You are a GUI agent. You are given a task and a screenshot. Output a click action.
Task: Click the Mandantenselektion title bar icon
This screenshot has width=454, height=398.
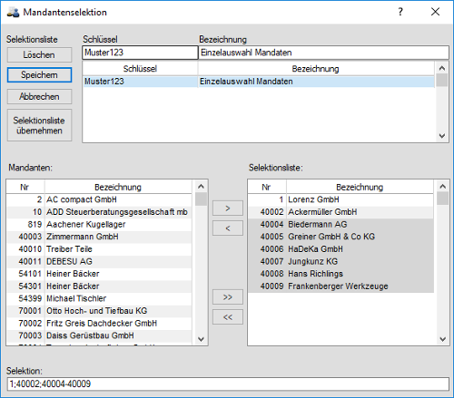(x=13, y=13)
